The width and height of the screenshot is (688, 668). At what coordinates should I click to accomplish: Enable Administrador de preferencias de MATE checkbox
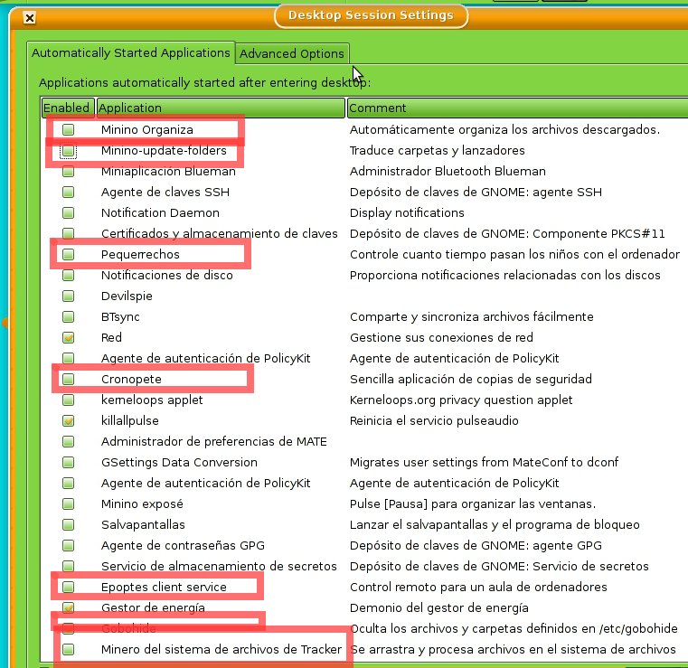[x=68, y=441]
